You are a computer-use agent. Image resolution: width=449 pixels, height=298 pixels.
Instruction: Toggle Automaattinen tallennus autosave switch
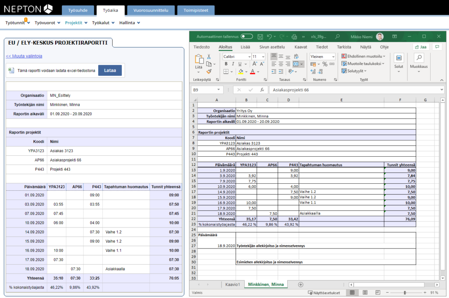point(246,37)
